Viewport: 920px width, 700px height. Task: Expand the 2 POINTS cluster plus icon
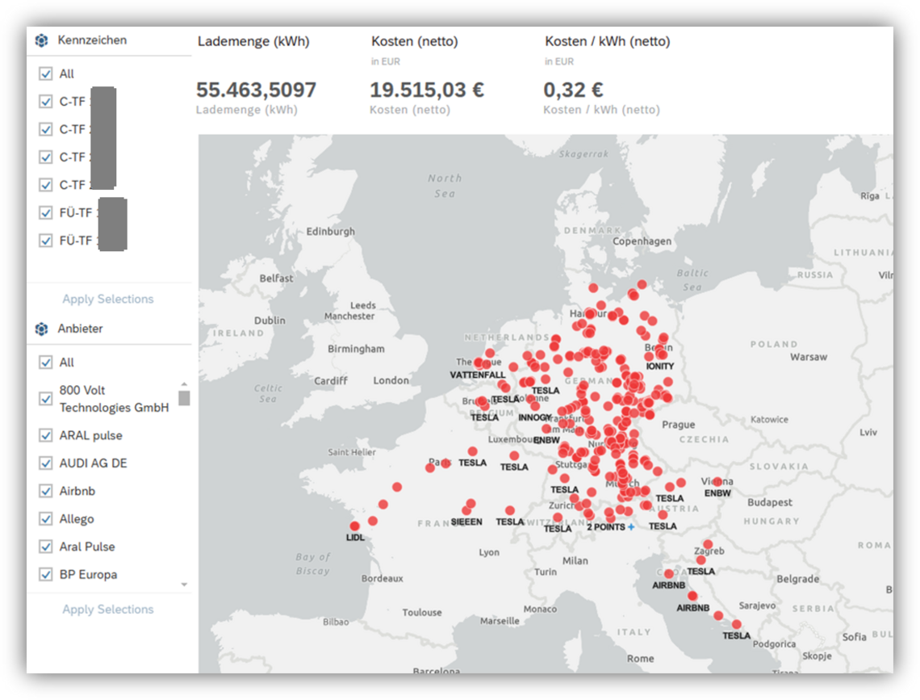pyautogui.click(x=631, y=527)
